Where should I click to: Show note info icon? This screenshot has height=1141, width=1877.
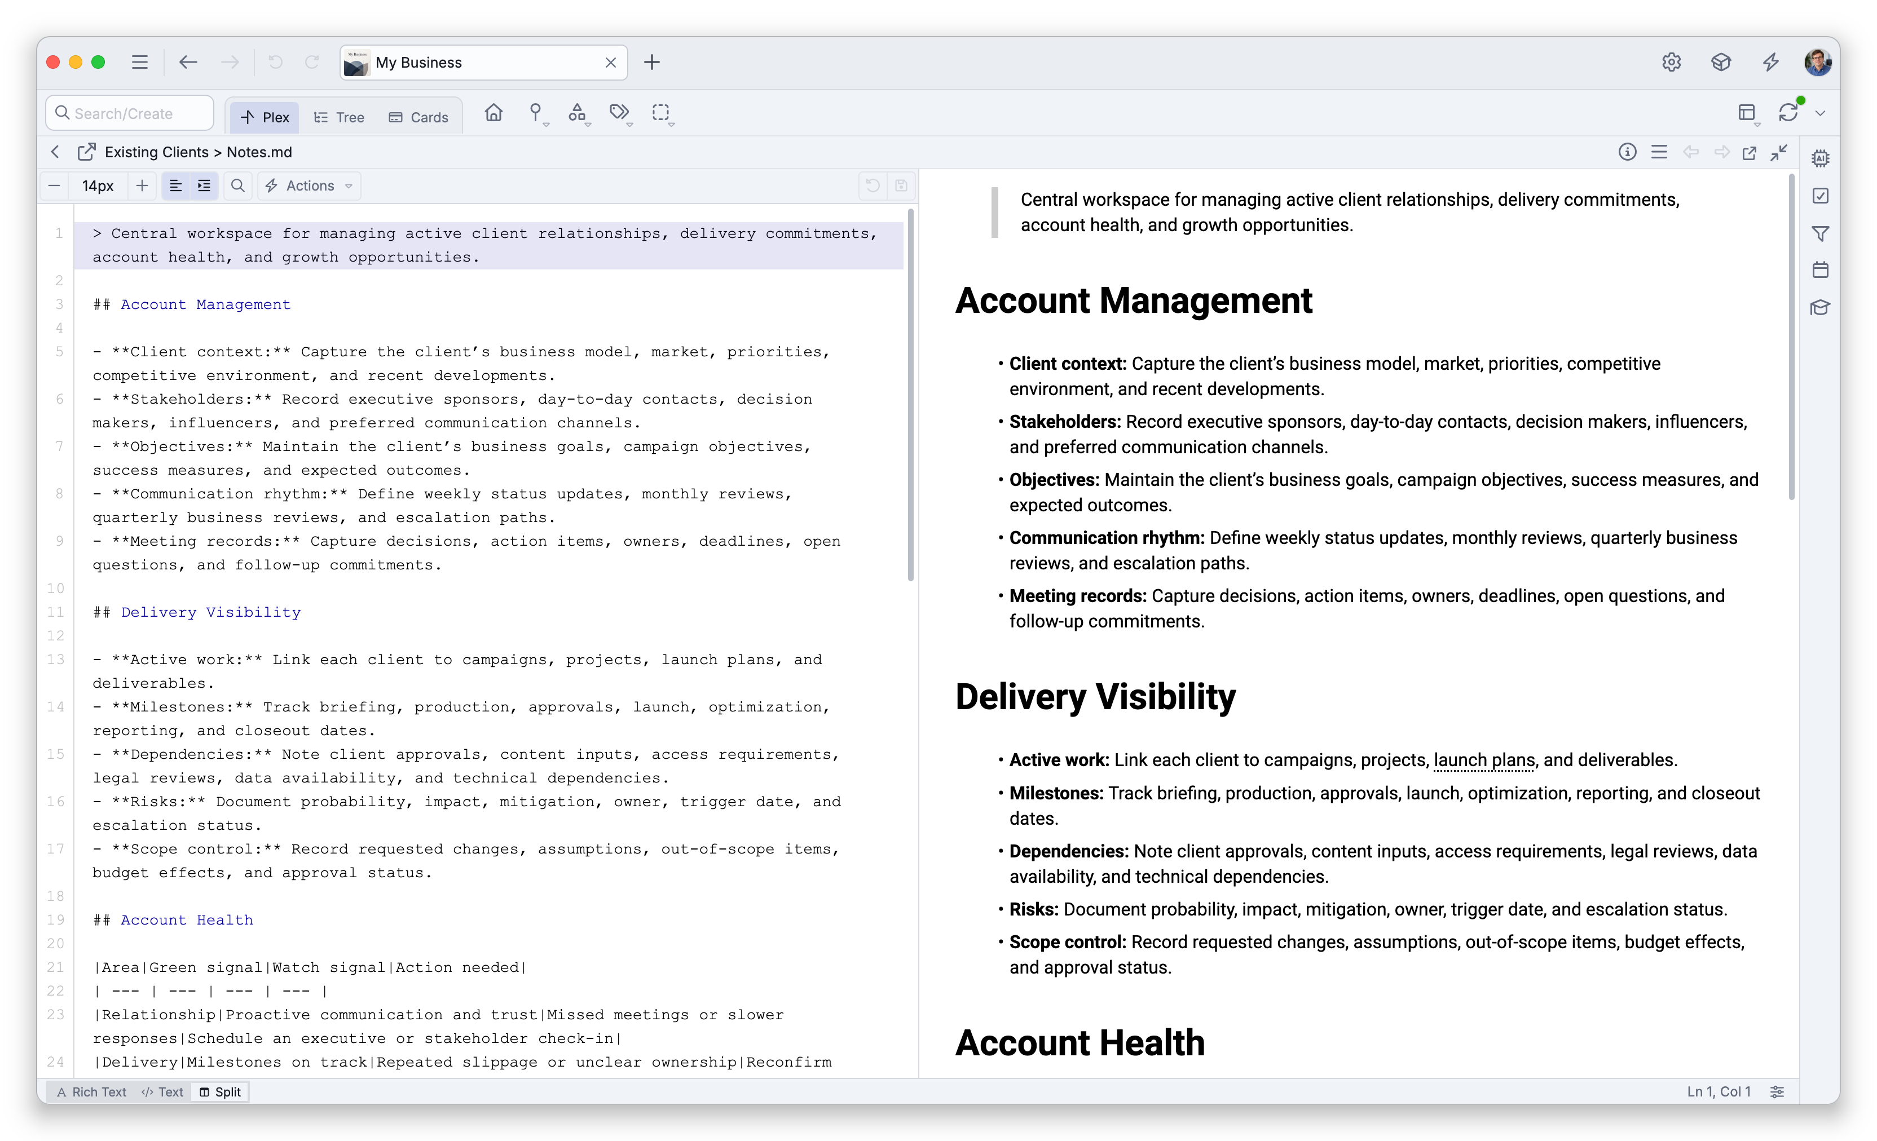tap(1627, 152)
